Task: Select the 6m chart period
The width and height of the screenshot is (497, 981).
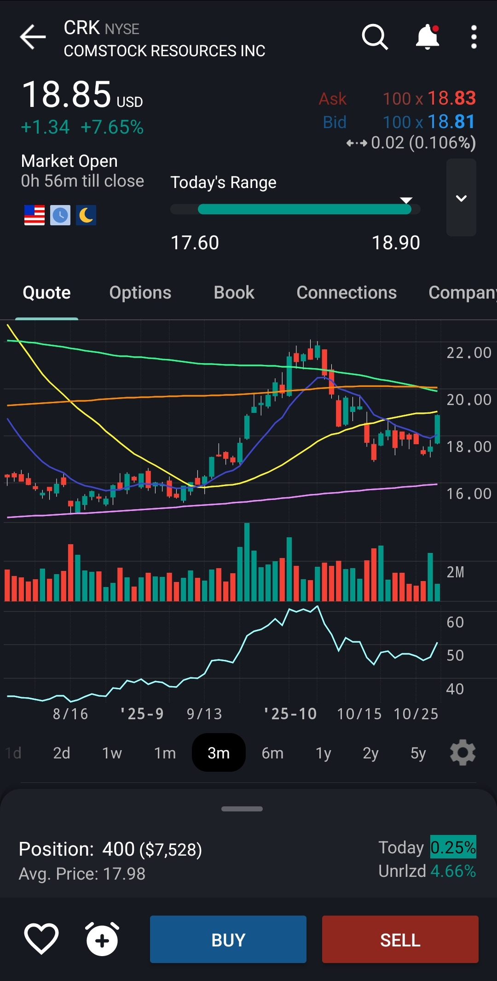Action: coord(272,753)
